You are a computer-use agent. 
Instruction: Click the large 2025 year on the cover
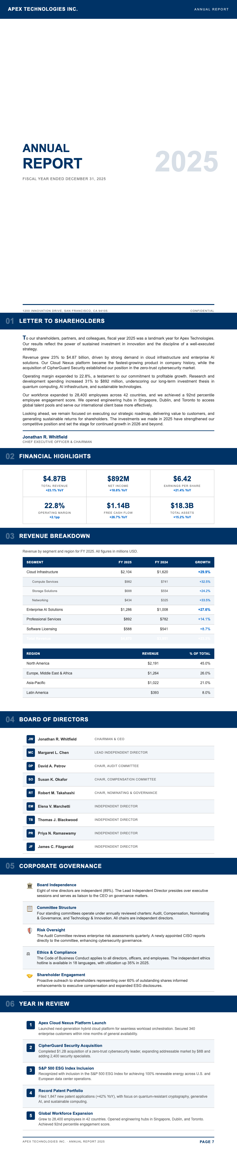pyautogui.click(x=186, y=161)
